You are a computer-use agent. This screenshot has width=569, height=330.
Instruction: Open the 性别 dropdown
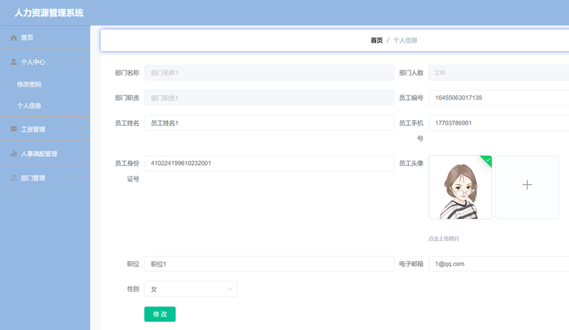click(191, 289)
